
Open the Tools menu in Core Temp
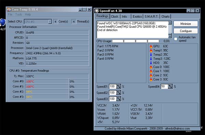(18, 14)
